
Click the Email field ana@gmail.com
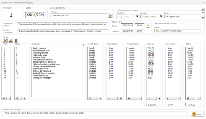click(183, 17)
